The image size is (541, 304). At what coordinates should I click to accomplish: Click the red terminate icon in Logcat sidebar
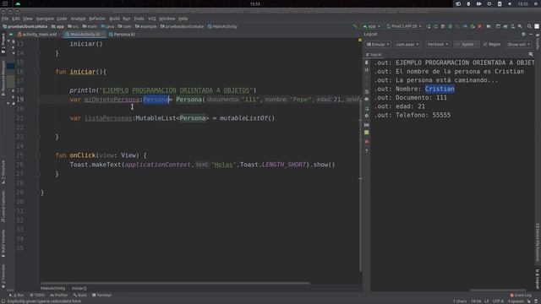point(366,142)
